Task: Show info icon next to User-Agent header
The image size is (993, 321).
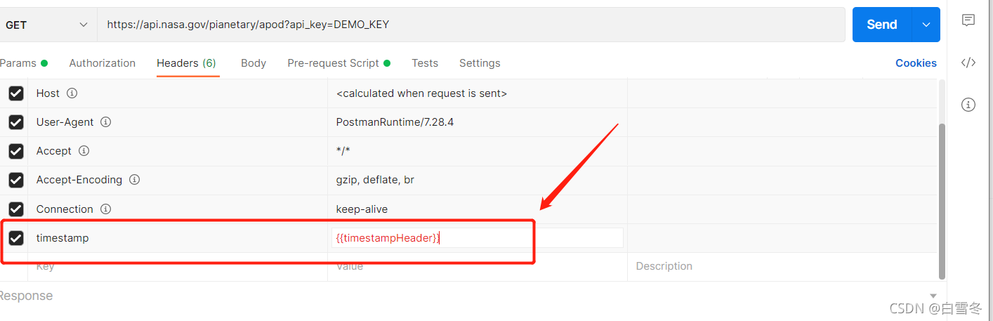Action: [x=106, y=122]
